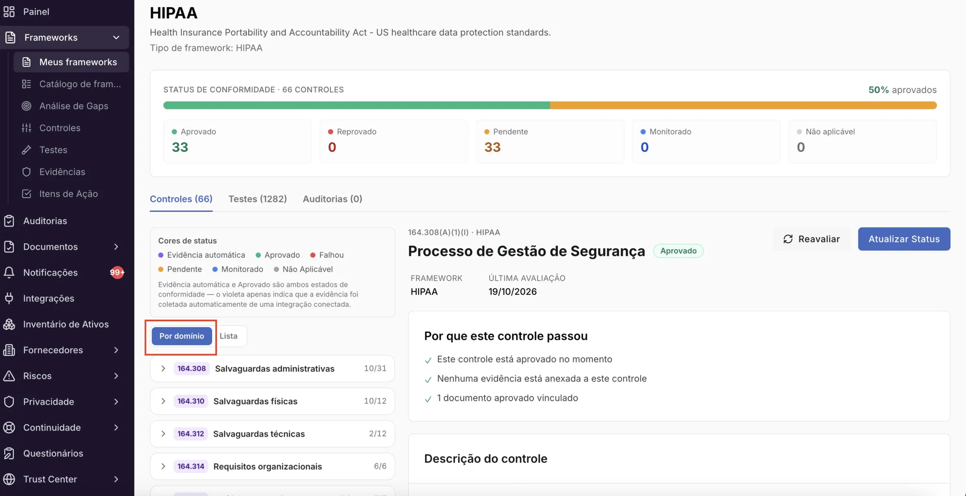Click the Auditorias clipboard icon
Screen dimensions: 966x496
click(x=9, y=221)
